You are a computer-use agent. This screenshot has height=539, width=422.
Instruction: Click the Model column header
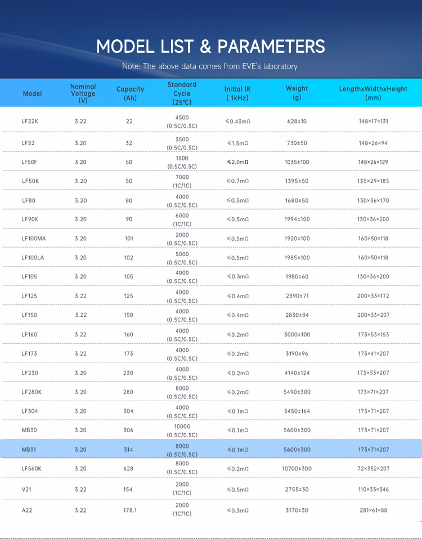[x=32, y=93]
